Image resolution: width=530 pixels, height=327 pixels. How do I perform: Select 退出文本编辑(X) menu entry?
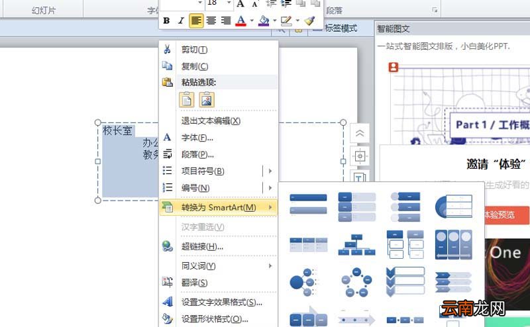pos(218,121)
